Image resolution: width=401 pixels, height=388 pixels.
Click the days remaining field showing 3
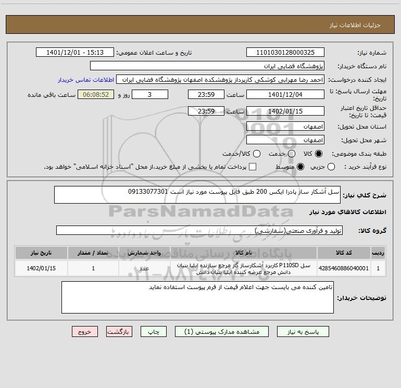(150, 95)
